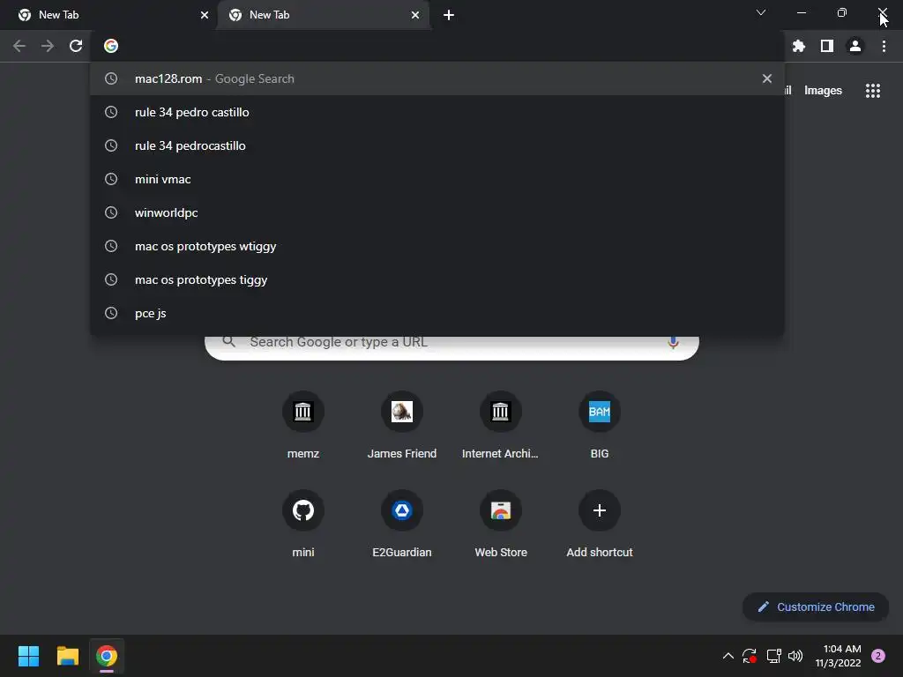Select 'rule 34 pedro castillo' suggestion
903x677 pixels.
437,112
